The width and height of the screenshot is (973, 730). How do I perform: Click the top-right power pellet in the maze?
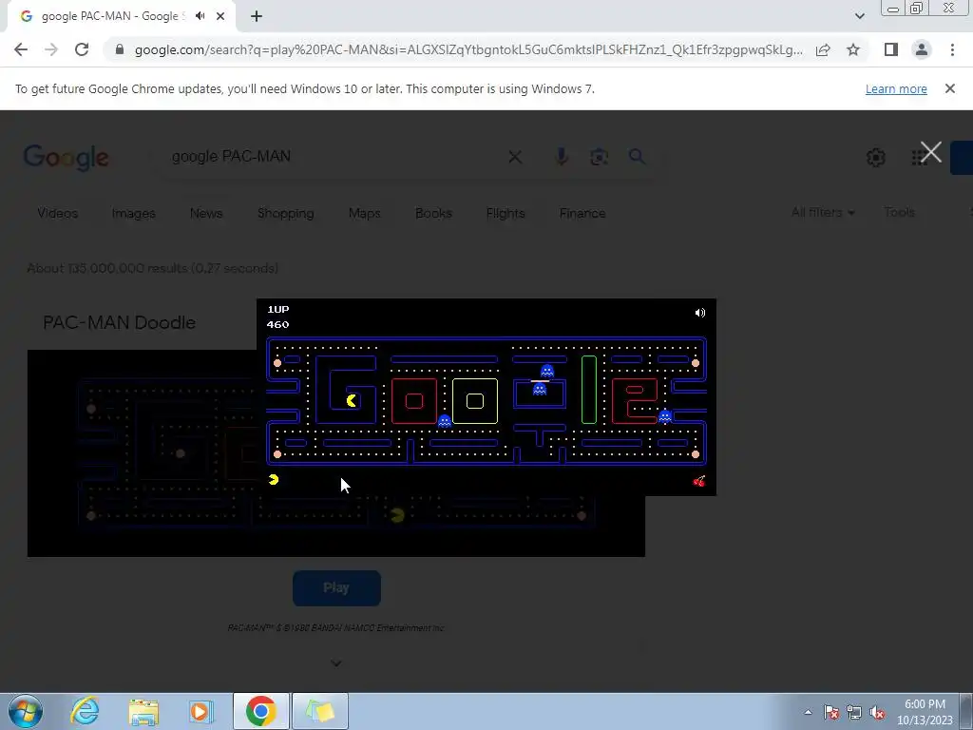coord(695,363)
